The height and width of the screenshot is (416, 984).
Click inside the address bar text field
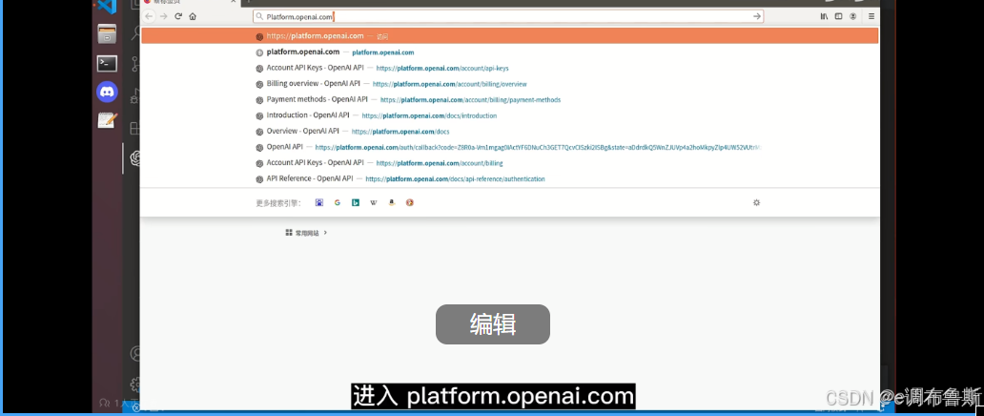pos(508,16)
